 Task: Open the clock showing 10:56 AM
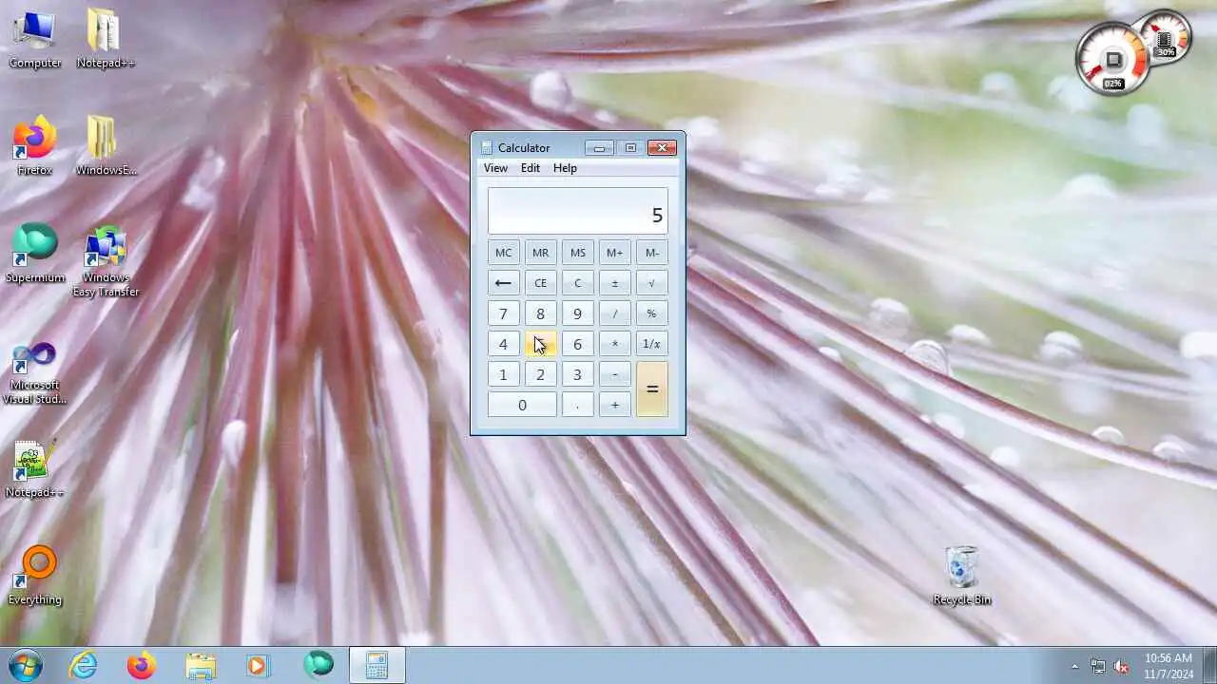pos(1169,665)
